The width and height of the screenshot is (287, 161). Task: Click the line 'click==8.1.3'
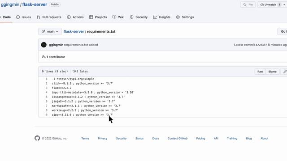point(83,84)
